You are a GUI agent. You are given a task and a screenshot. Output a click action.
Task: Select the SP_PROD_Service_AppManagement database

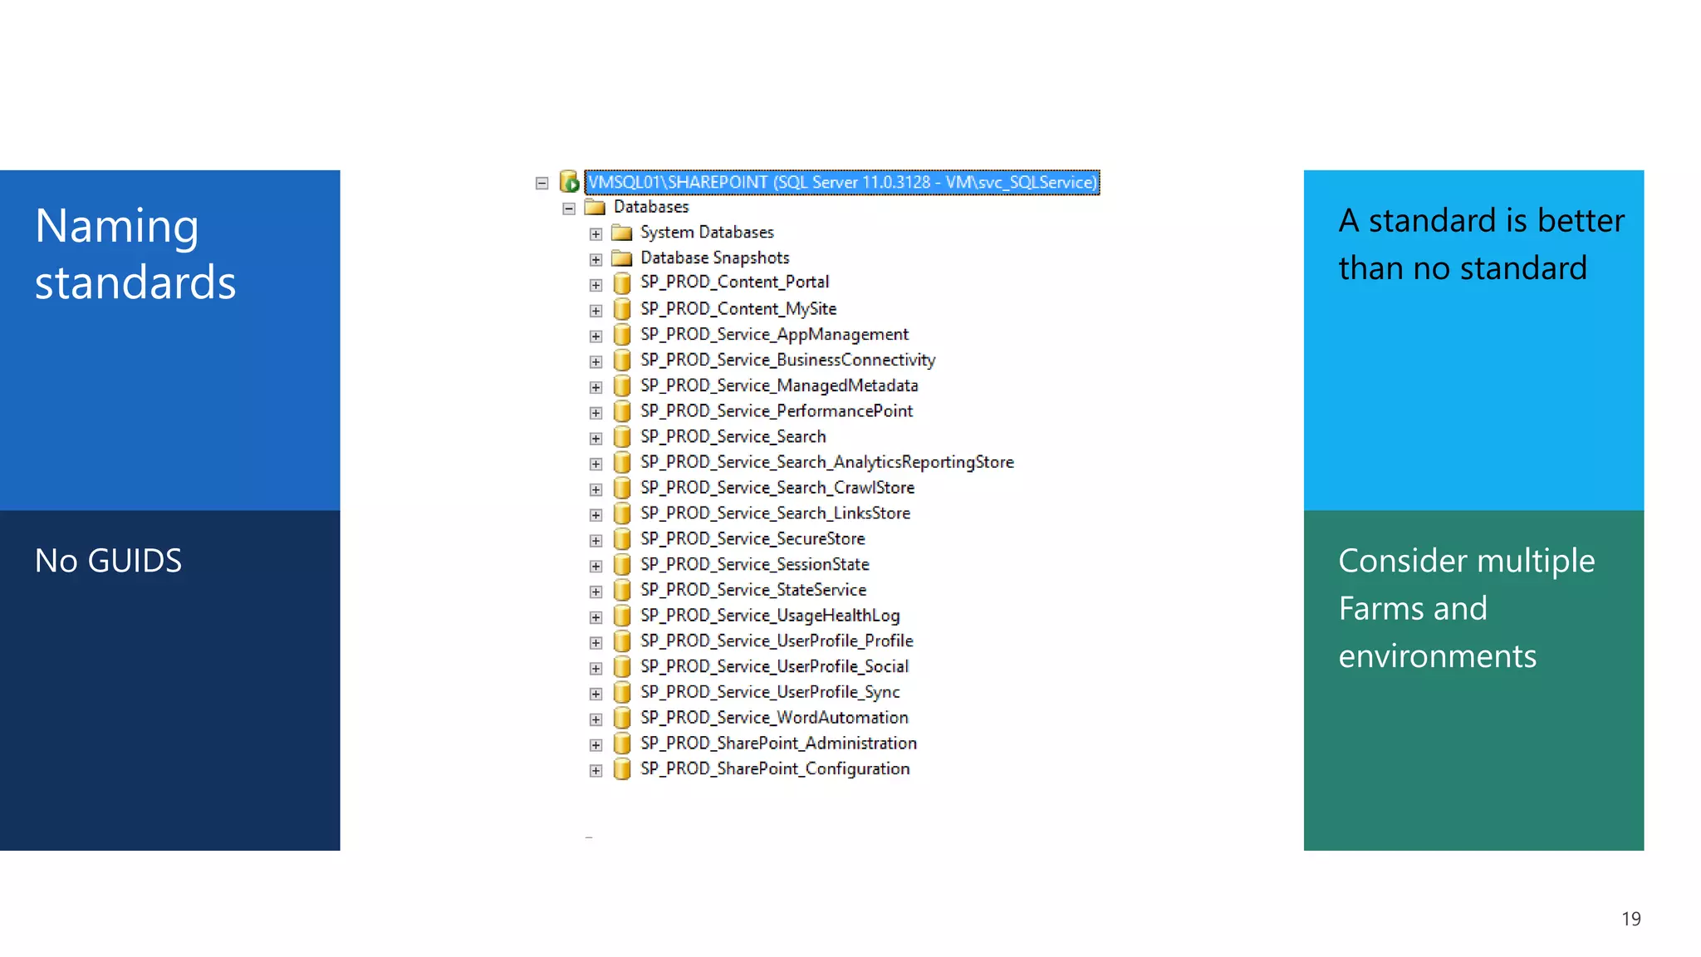tap(773, 334)
